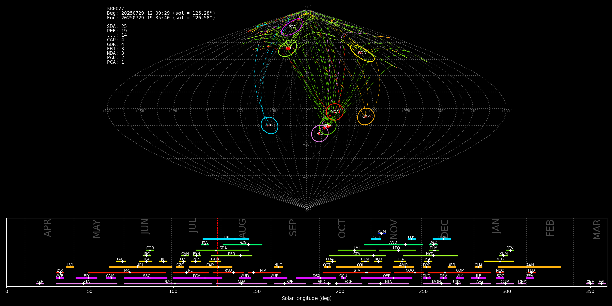612x306 pixels.
Task: Select the STA red bar in timeline
Action: [x=357, y=273]
